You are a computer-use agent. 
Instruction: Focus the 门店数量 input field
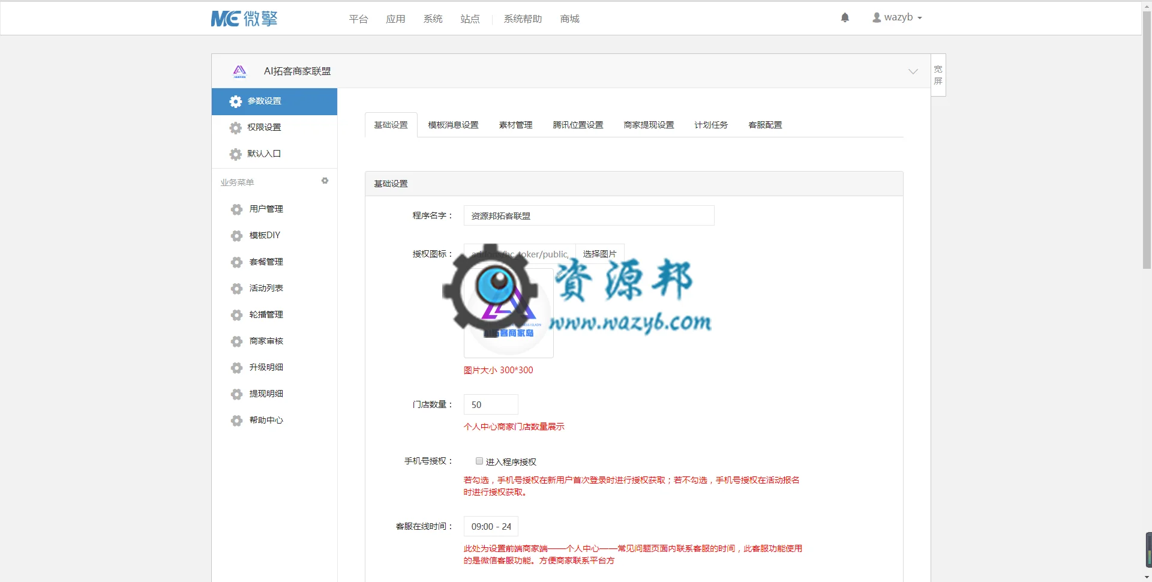coord(491,404)
